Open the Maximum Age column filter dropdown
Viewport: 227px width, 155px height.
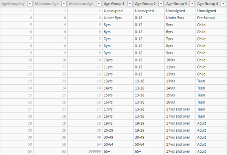98,4
